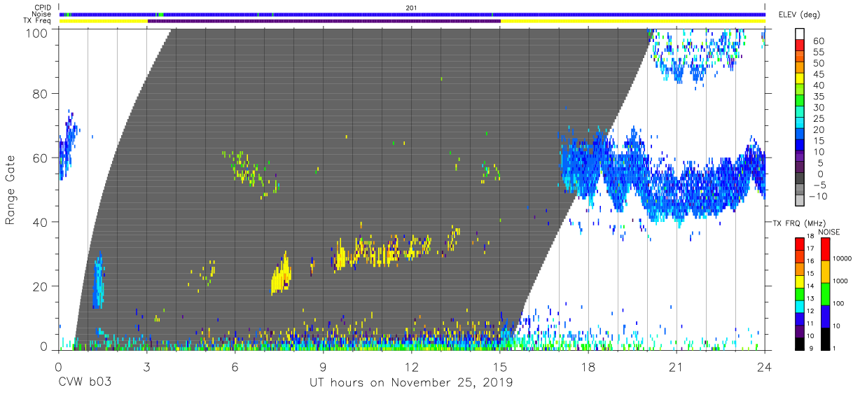
Task: Click ELEV colorbar label 55
Action: (x=818, y=53)
